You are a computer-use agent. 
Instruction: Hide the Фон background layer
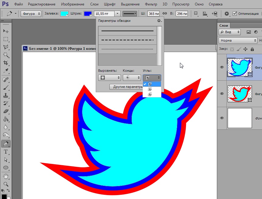[x=222, y=118]
